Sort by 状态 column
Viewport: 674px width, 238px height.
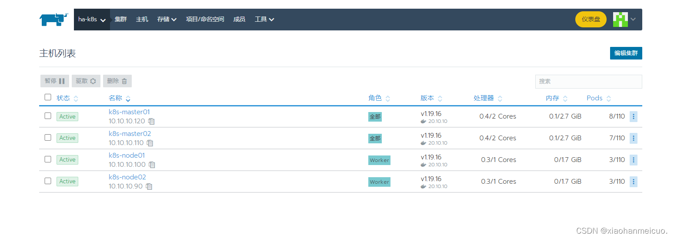[x=67, y=98]
